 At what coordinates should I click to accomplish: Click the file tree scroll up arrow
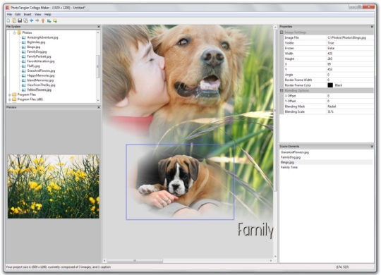coord(98,32)
